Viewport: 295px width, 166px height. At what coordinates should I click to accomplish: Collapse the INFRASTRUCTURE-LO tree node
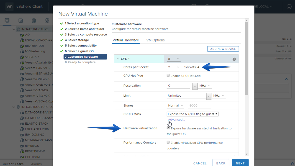pos(14,107)
